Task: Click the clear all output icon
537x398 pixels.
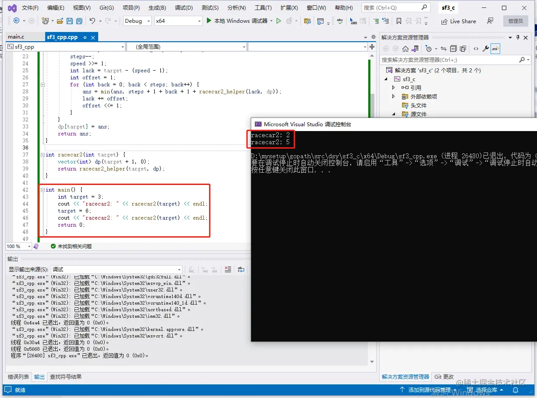Action: click(x=228, y=270)
